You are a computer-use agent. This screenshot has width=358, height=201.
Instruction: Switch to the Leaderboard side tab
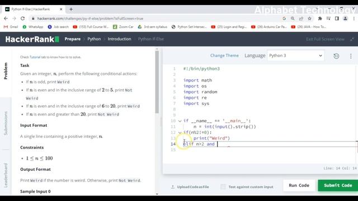point(6,175)
